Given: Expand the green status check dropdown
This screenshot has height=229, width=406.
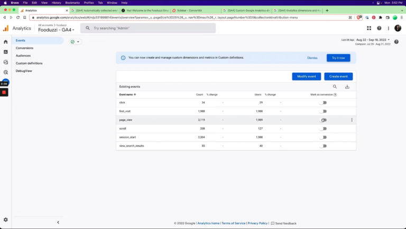Looking at the screenshot, I should tap(76, 42).
